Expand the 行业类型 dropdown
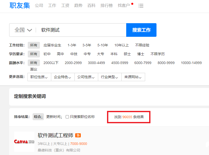This screenshot has height=155, width=209. [110, 77]
